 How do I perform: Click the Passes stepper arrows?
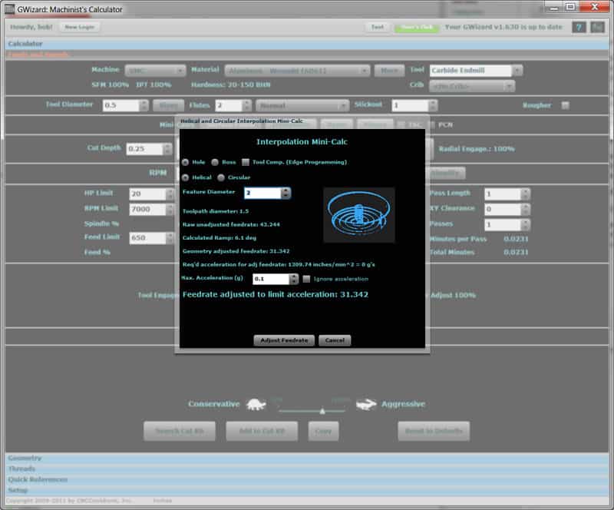526,224
